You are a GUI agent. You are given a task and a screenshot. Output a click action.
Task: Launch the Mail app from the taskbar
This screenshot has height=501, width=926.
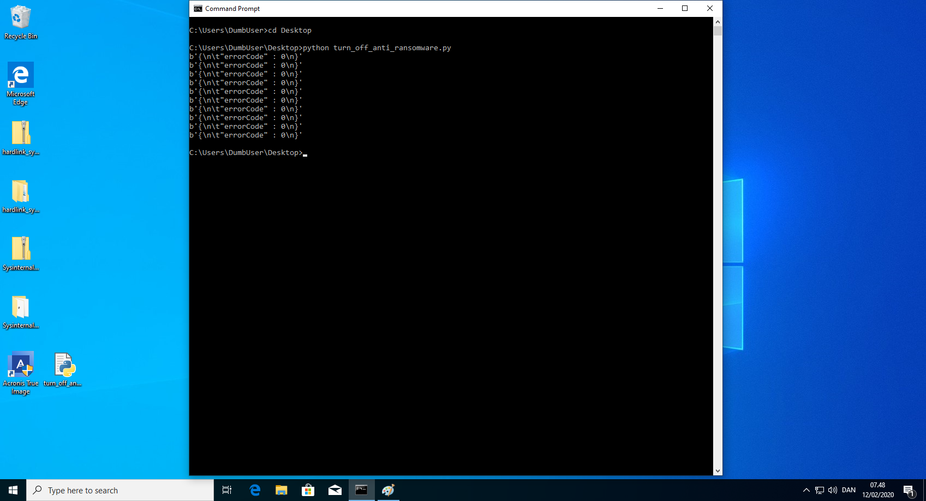click(335, 490)
